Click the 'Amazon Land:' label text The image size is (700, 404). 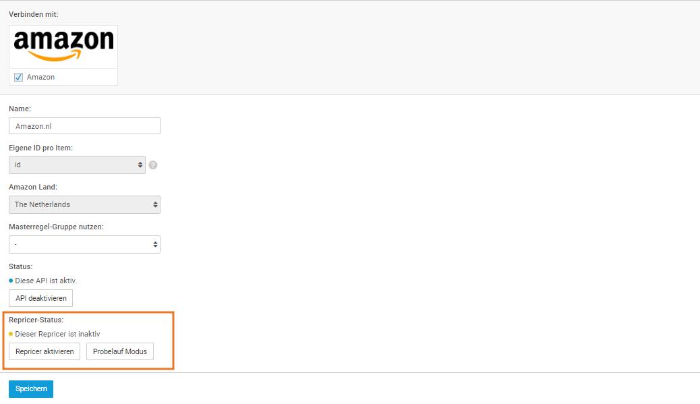(x=32, y=187)
